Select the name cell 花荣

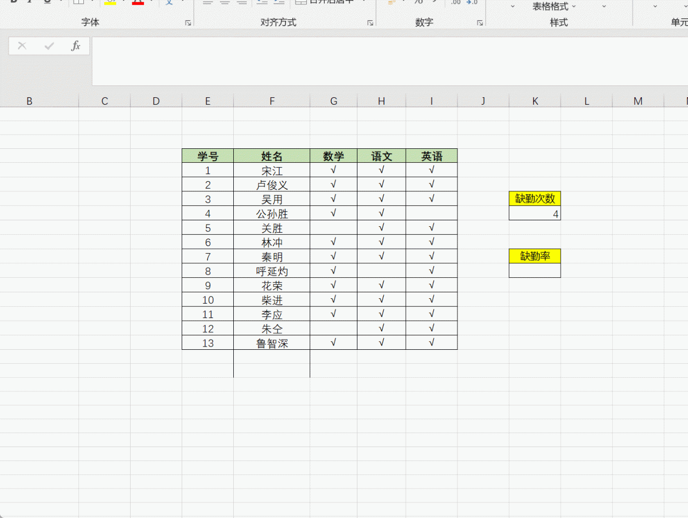pyautogui.click(x=272, y=285)
